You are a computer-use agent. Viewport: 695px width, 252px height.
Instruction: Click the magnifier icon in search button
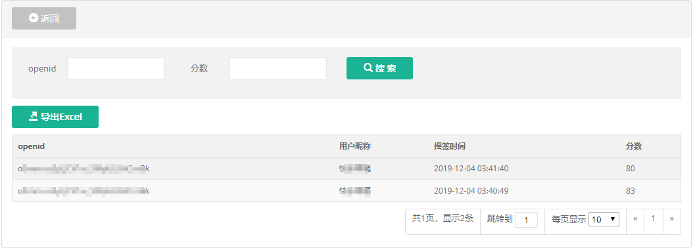click(x=368, y=68)
